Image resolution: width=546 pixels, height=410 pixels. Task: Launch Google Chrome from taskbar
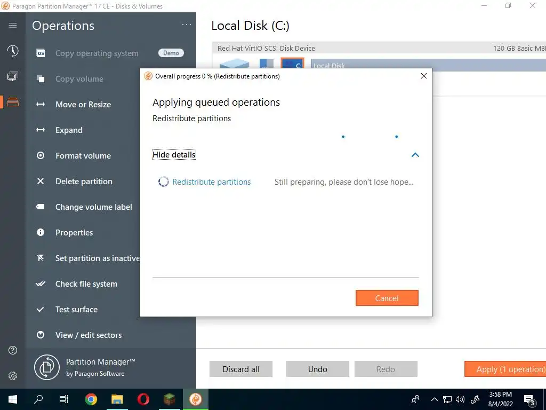[91, 399]
